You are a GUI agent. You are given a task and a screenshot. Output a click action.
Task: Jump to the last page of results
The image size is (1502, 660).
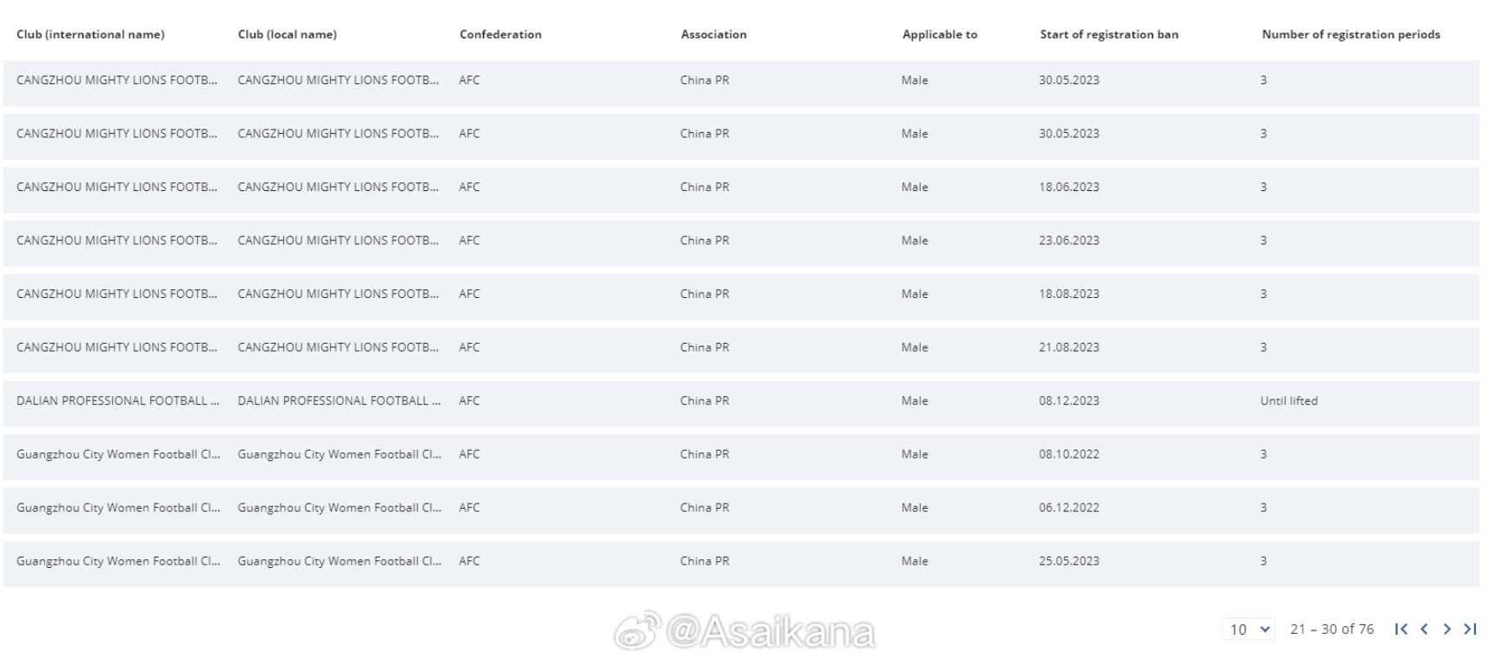pos(1470,629)
